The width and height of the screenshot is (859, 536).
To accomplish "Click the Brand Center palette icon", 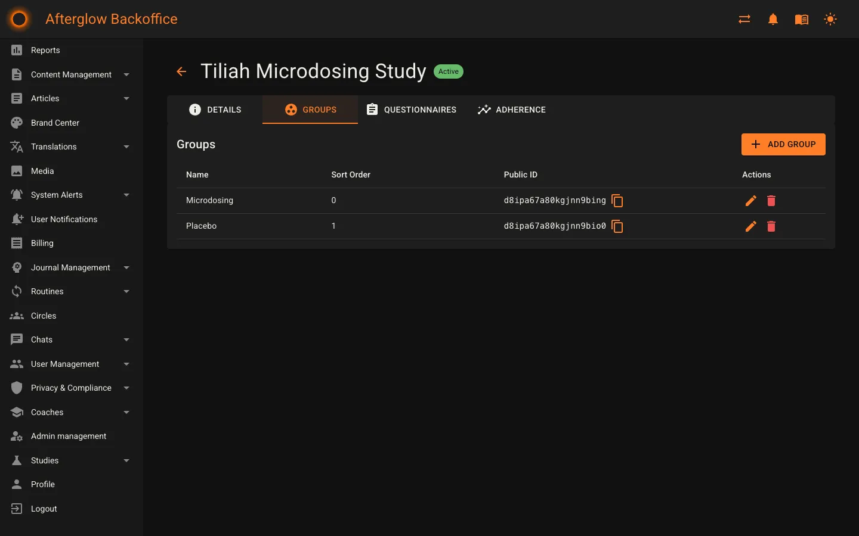I will 17,123.
